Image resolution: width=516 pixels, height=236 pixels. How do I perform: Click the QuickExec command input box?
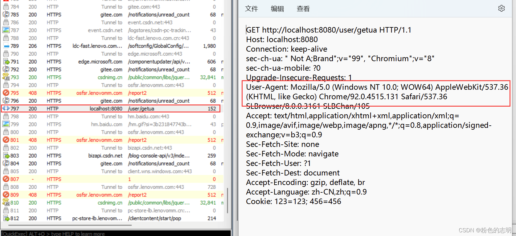click(116, 234)
